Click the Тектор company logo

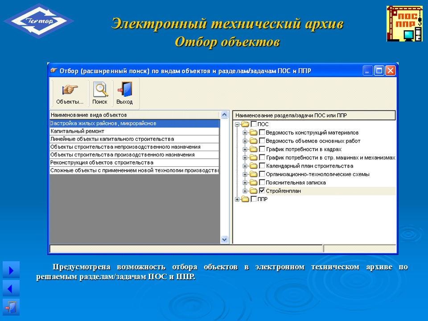(x=38, y=21)
